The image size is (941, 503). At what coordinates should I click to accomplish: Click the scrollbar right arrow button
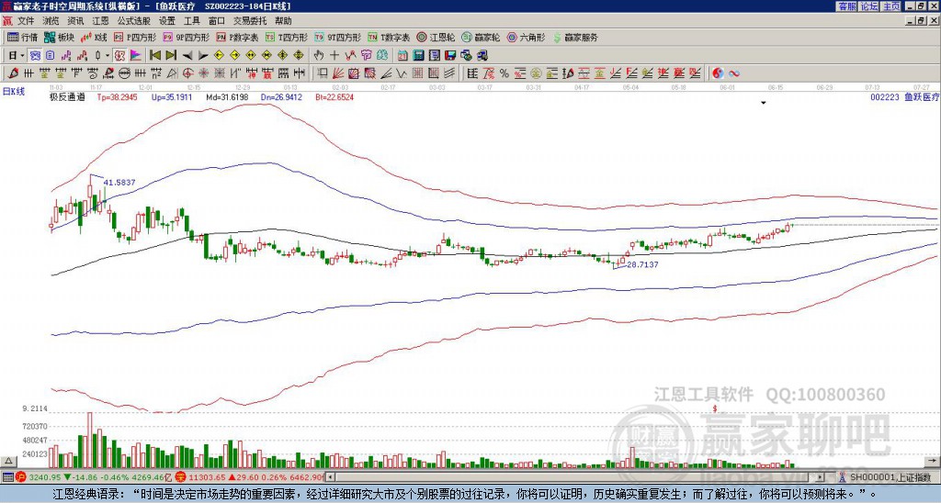(821, 477)
